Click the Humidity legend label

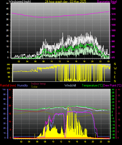22,85
